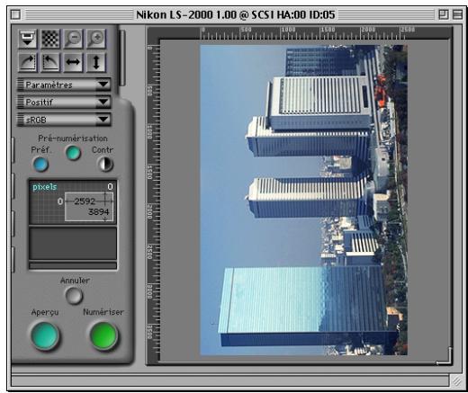
Task: Click the Annuler round button
Action: click(x=74, y=296)
